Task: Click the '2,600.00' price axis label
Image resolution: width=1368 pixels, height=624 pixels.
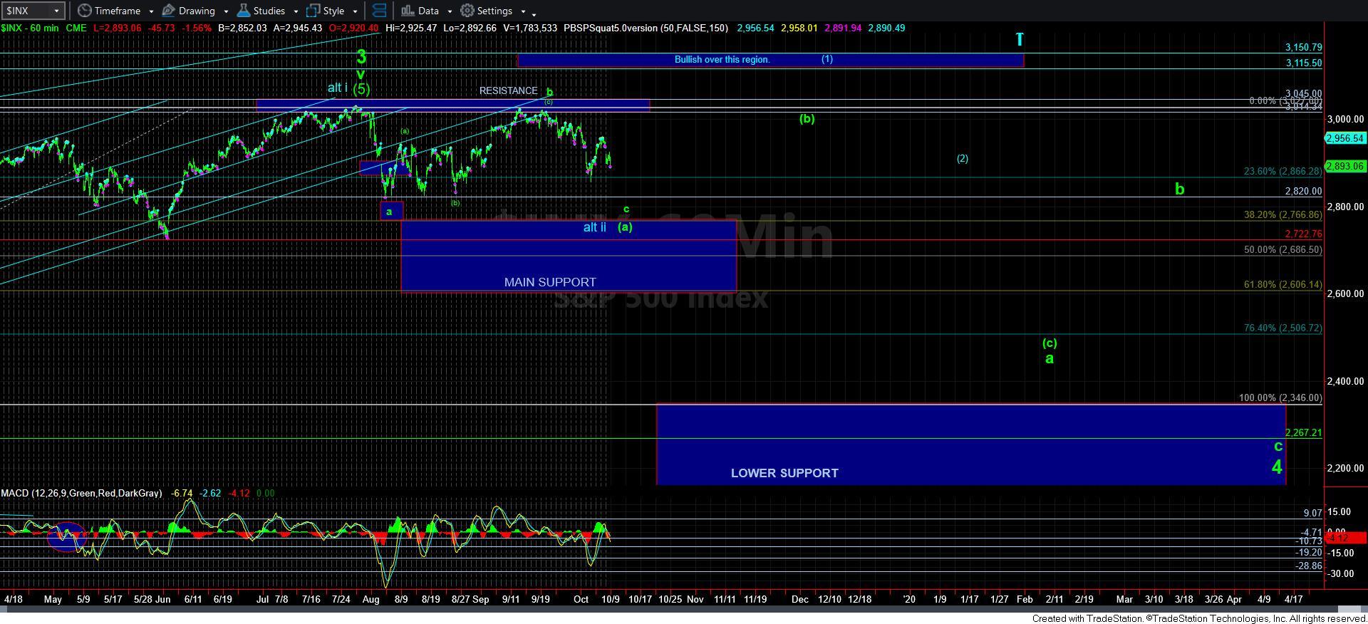Action: pyautogui.click(x=1344, y=293)
